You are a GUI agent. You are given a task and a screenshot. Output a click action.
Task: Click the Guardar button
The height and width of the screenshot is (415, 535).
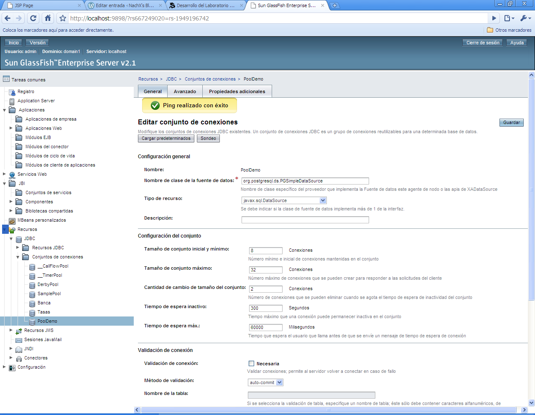[x=512, y=122]
